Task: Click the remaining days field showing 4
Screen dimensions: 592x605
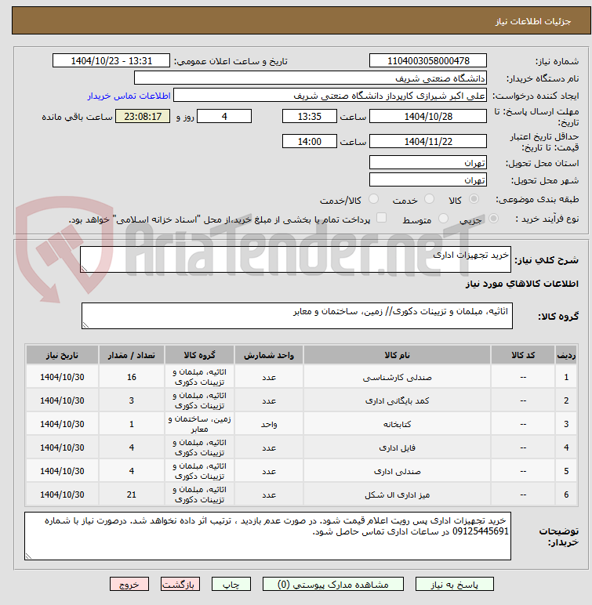Action: (224, 116)
